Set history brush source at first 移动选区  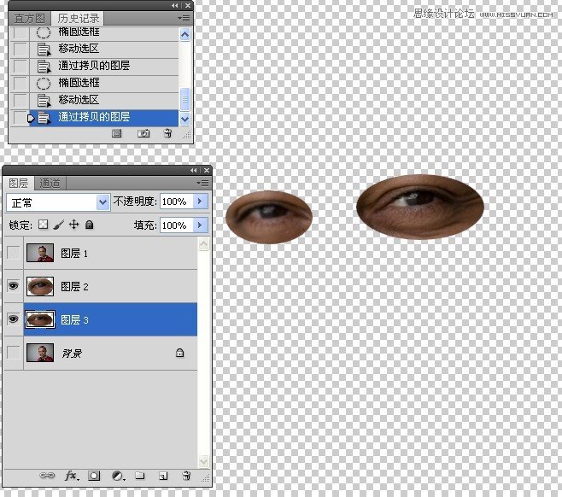[x=20, y=49]
